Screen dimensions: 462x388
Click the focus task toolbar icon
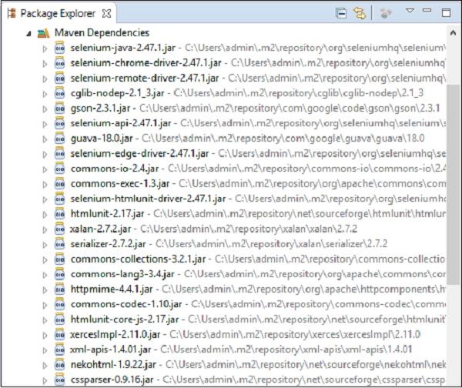(x=385, y=13)
